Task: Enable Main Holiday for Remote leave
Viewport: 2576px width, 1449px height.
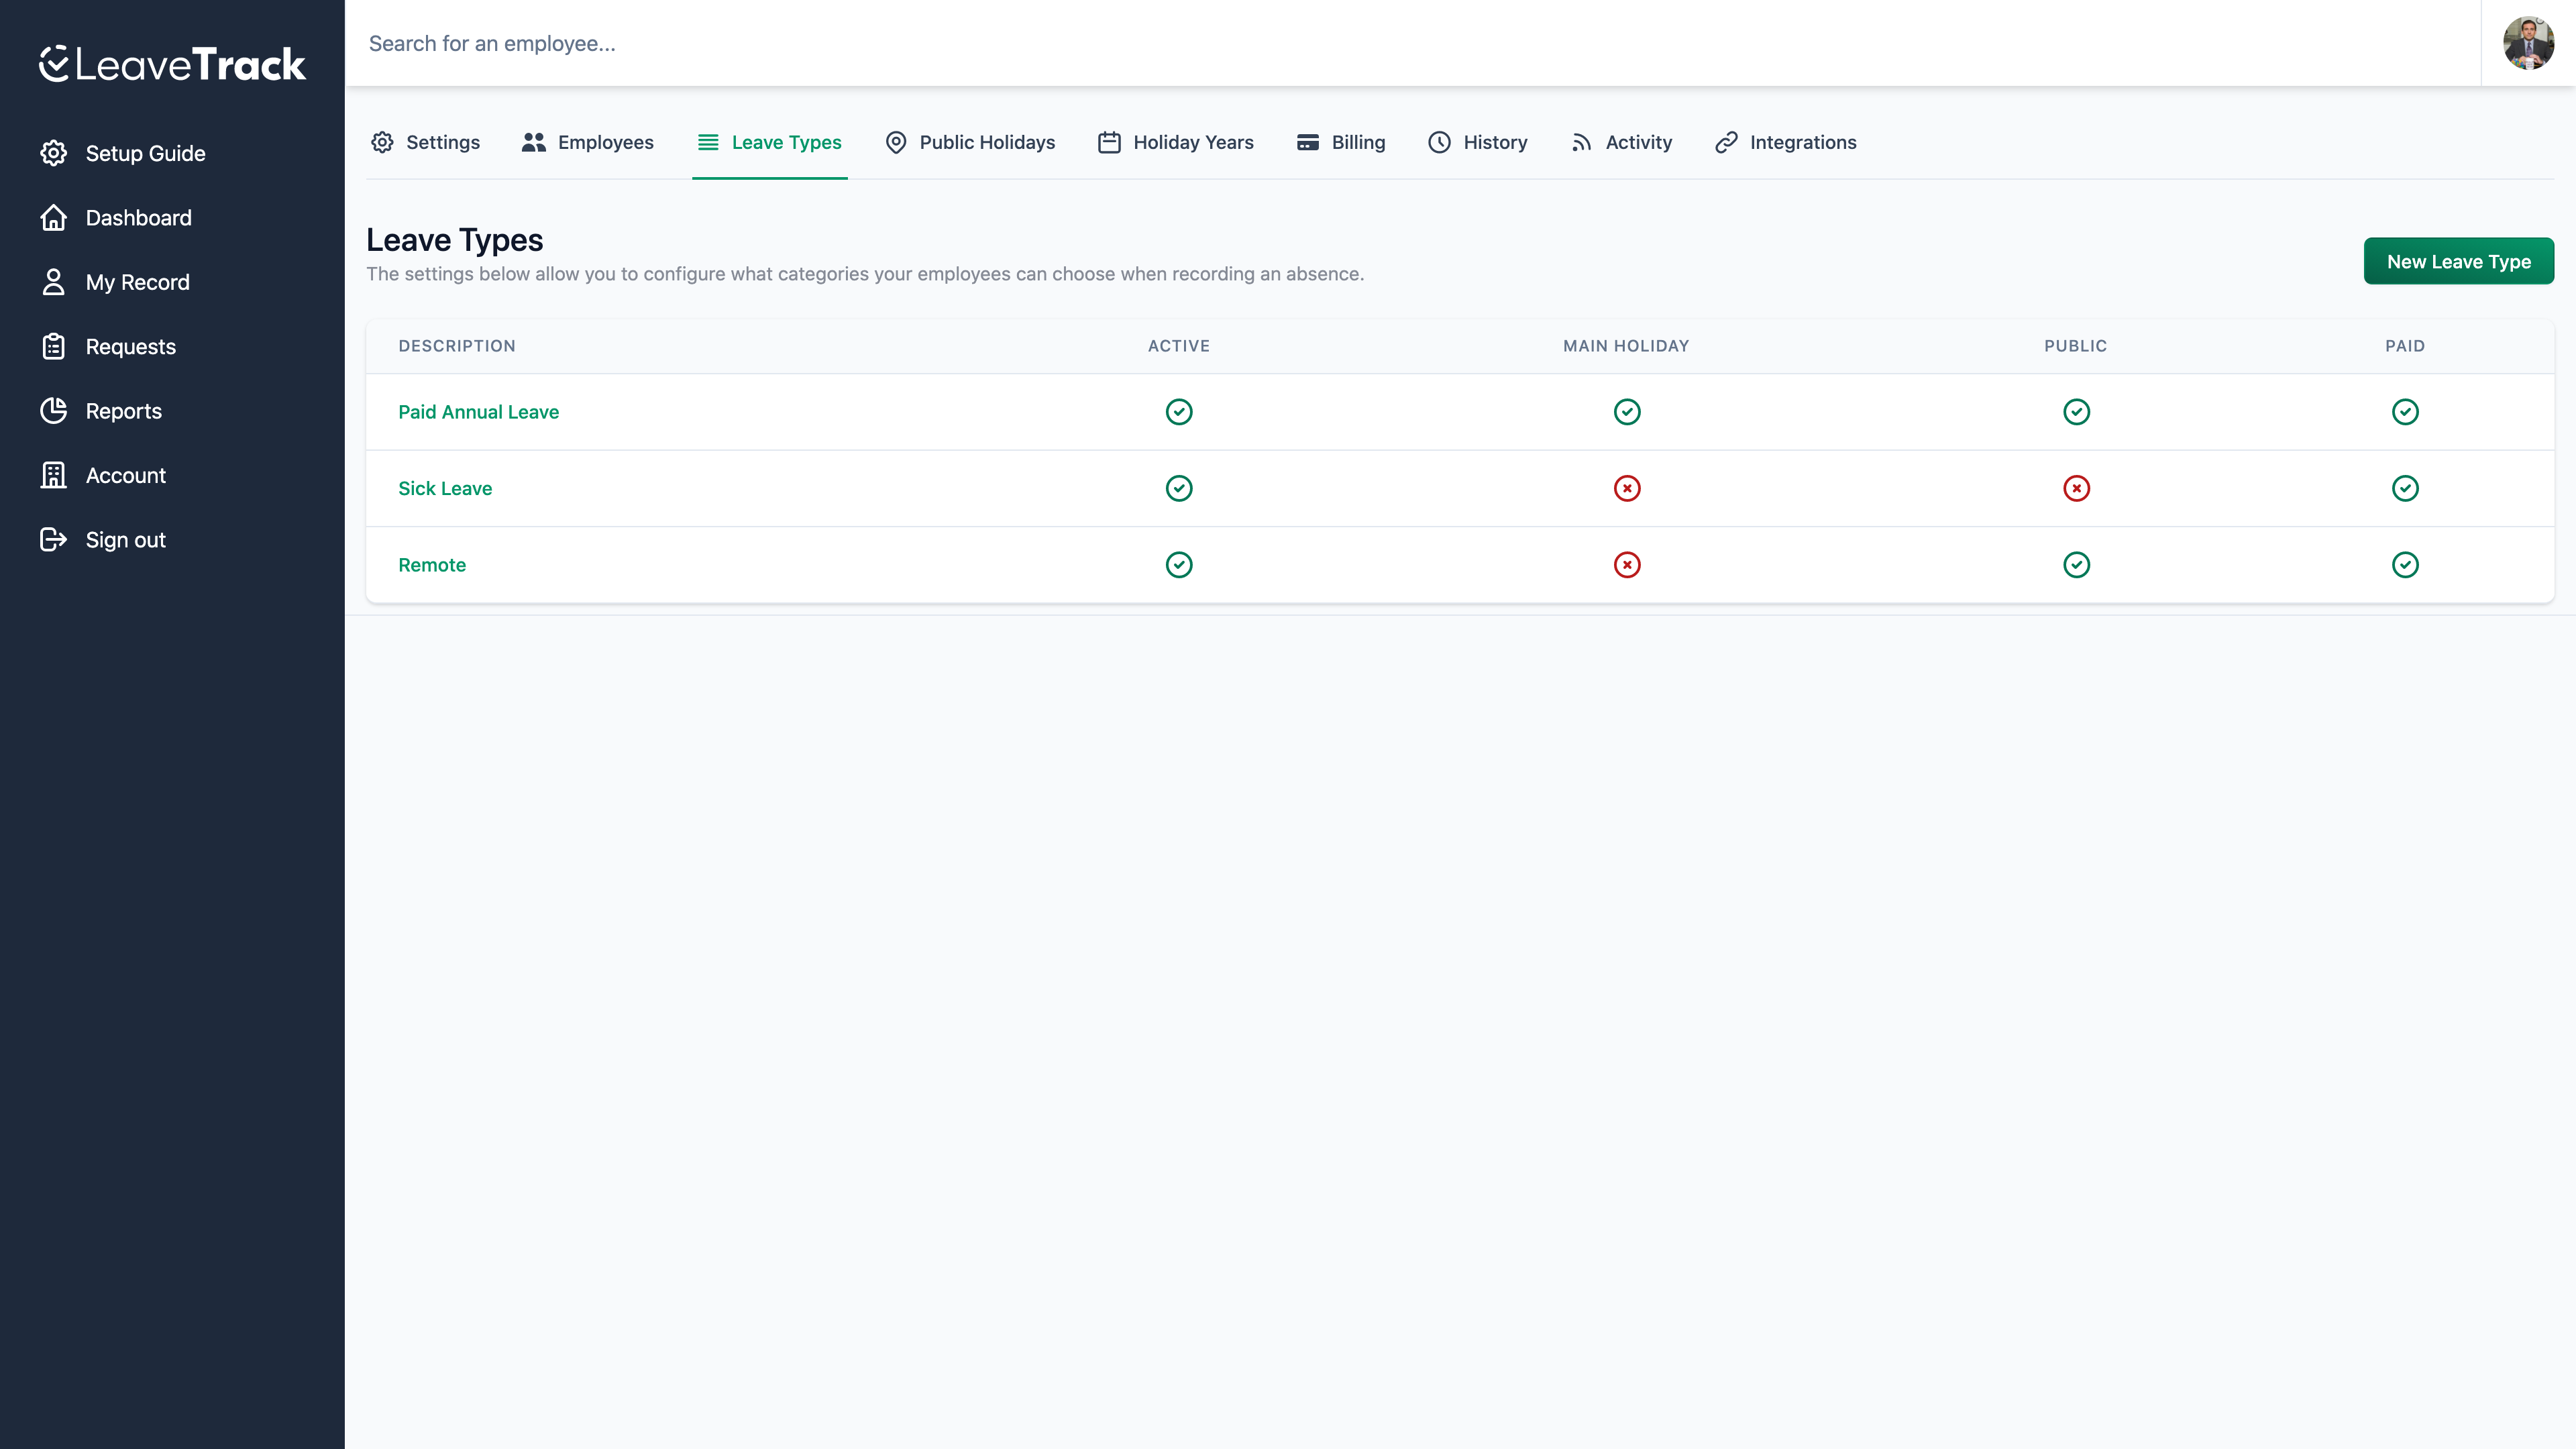Action: point(1626,564)
